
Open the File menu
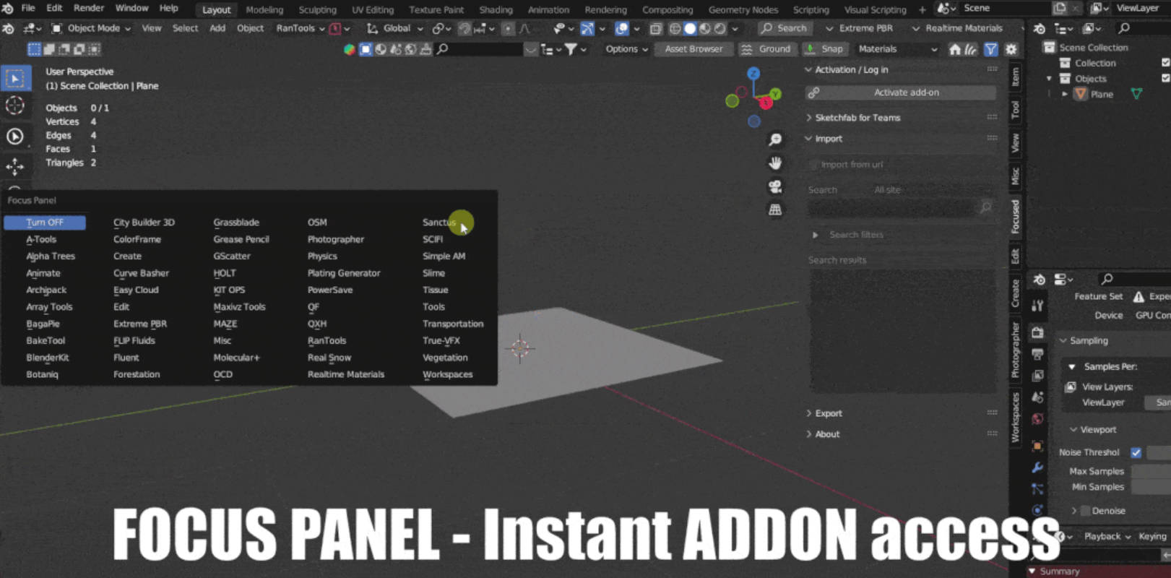[x=28, y=8]
